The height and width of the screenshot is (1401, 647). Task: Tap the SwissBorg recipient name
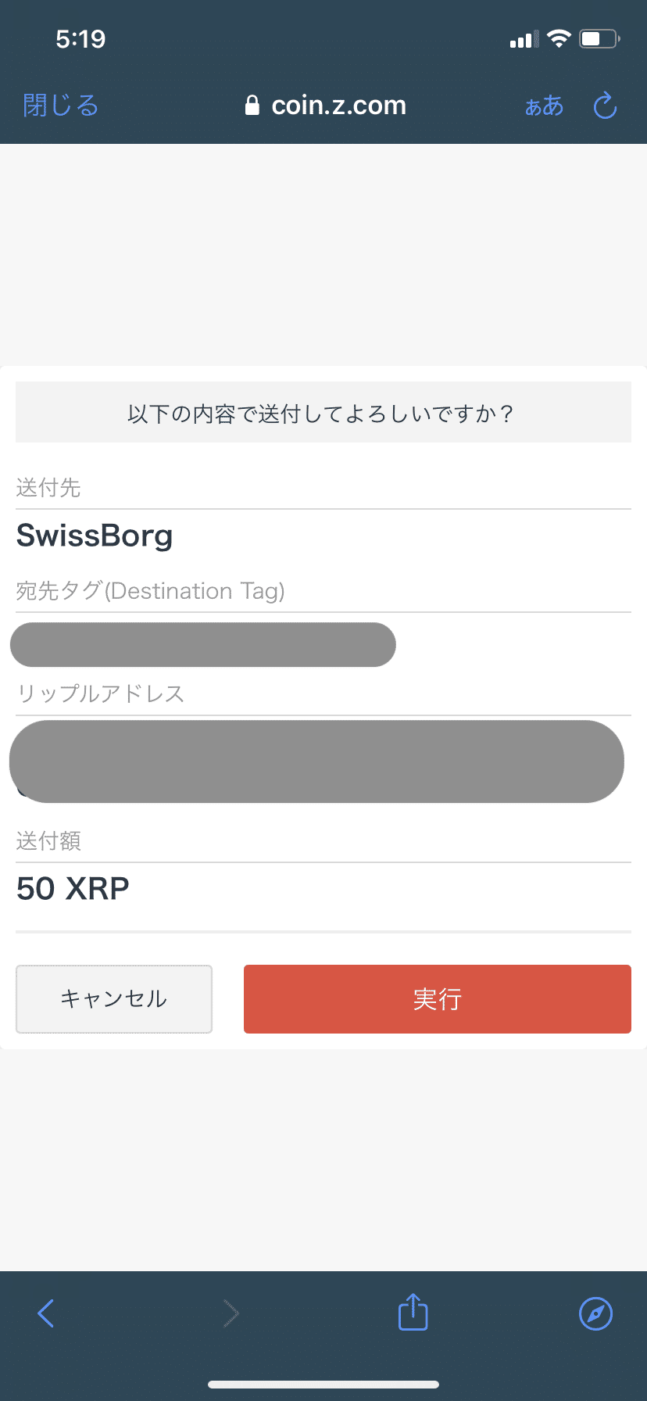(x=95, y=536)
